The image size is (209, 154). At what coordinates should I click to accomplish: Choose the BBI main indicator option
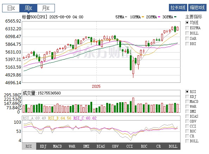187,44
